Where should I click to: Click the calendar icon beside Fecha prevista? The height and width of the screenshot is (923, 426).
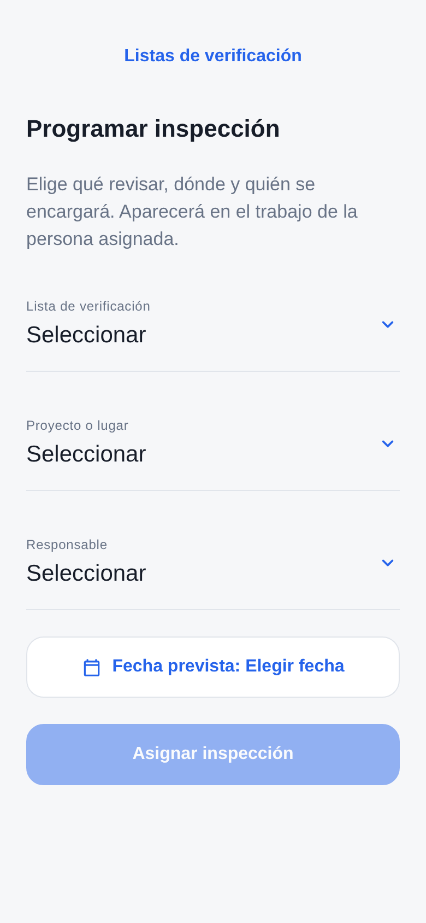(92, 668)
